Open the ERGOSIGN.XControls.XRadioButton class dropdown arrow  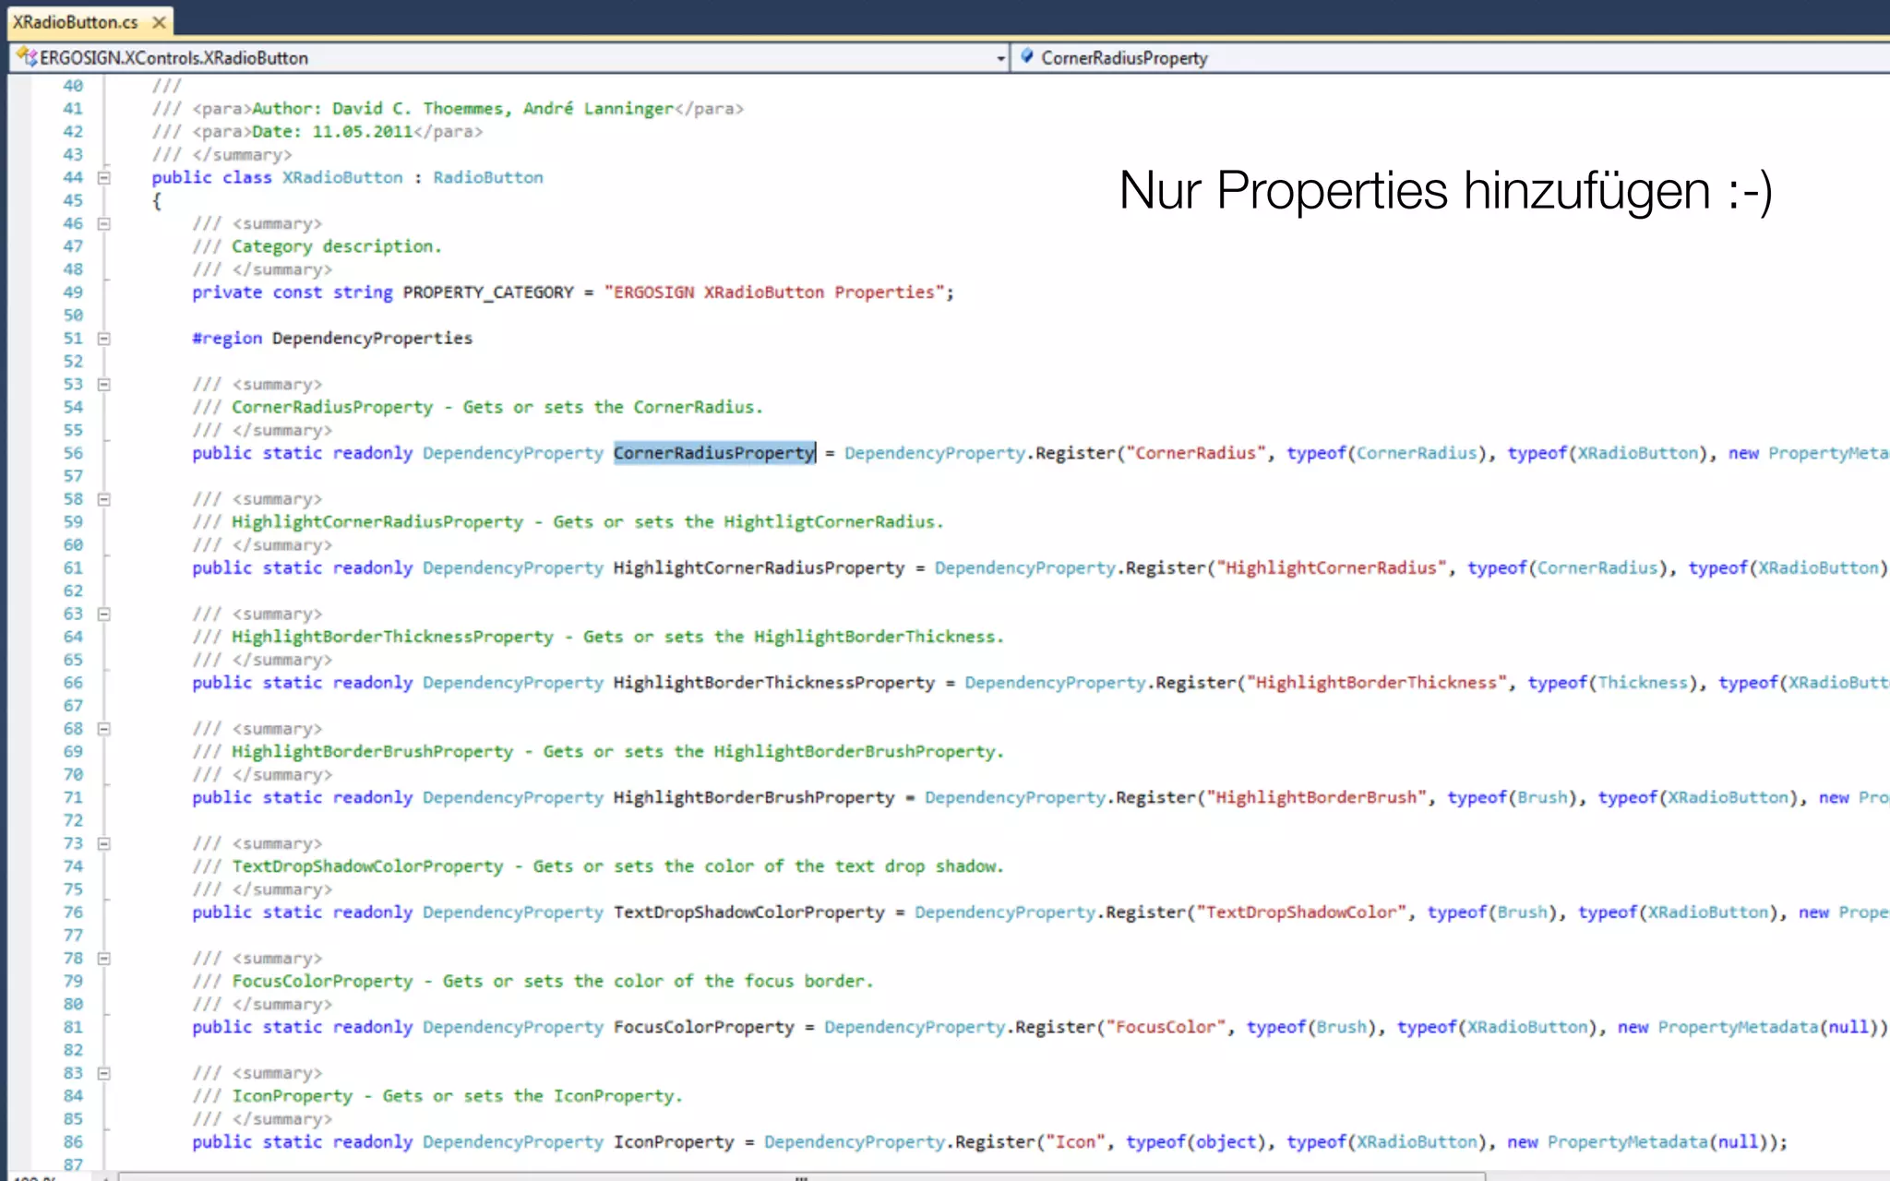click(x=1000, y=59)
